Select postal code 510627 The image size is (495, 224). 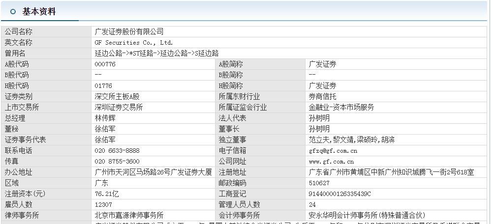[x=319, y=183]
